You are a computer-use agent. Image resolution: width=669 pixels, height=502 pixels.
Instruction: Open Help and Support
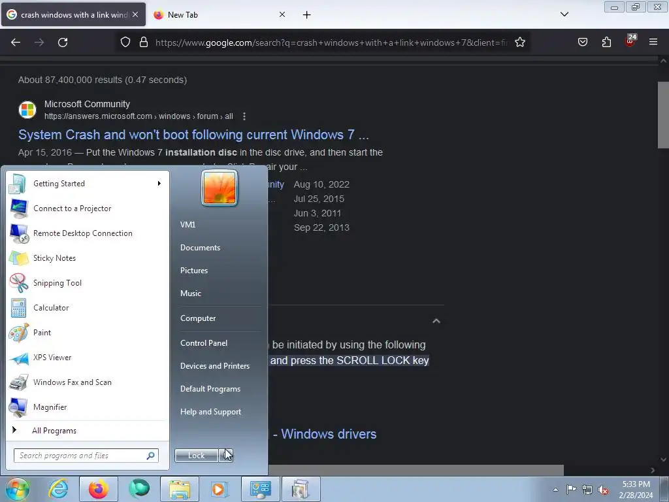point(211,412)
